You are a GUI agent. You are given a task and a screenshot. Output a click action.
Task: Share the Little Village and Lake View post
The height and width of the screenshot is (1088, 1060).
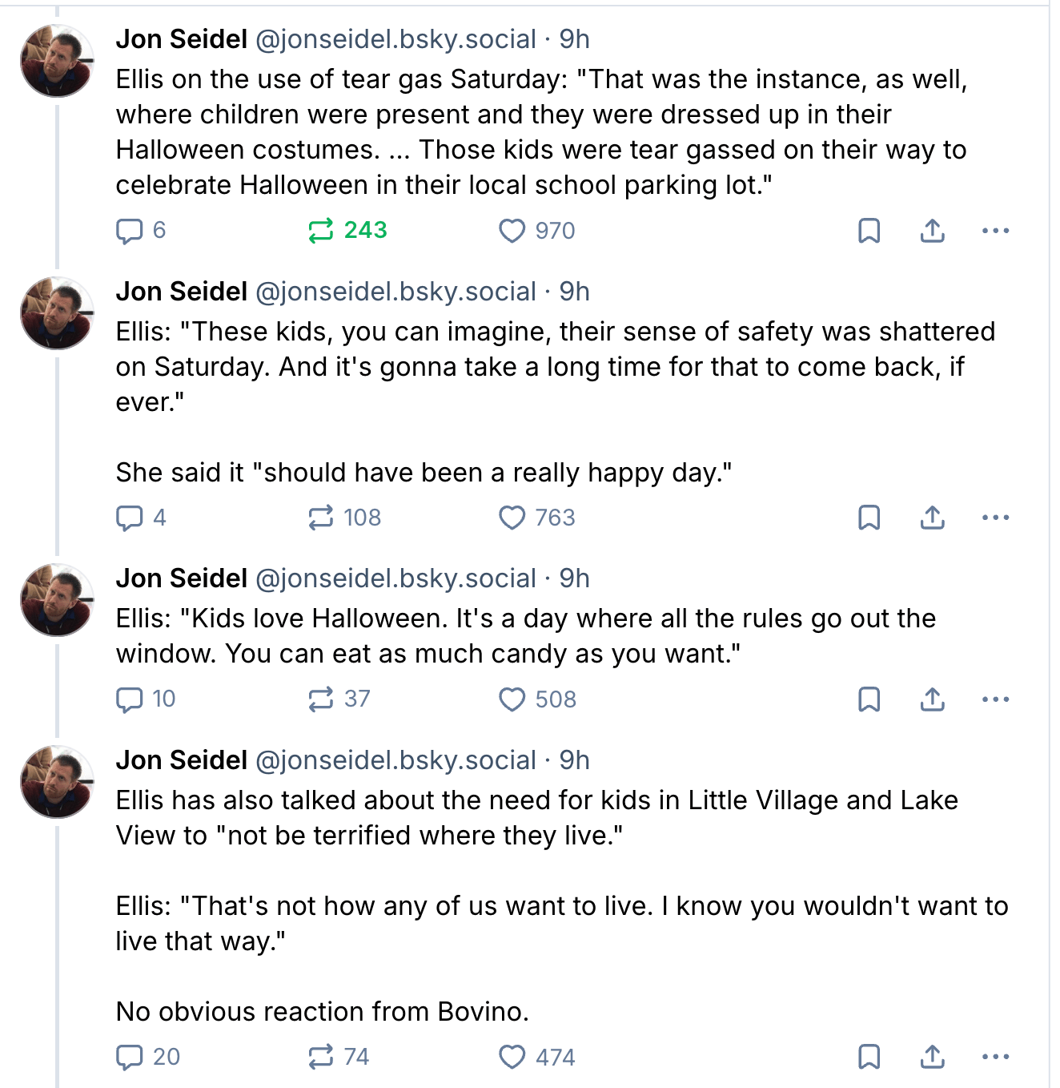point(932,1057)
